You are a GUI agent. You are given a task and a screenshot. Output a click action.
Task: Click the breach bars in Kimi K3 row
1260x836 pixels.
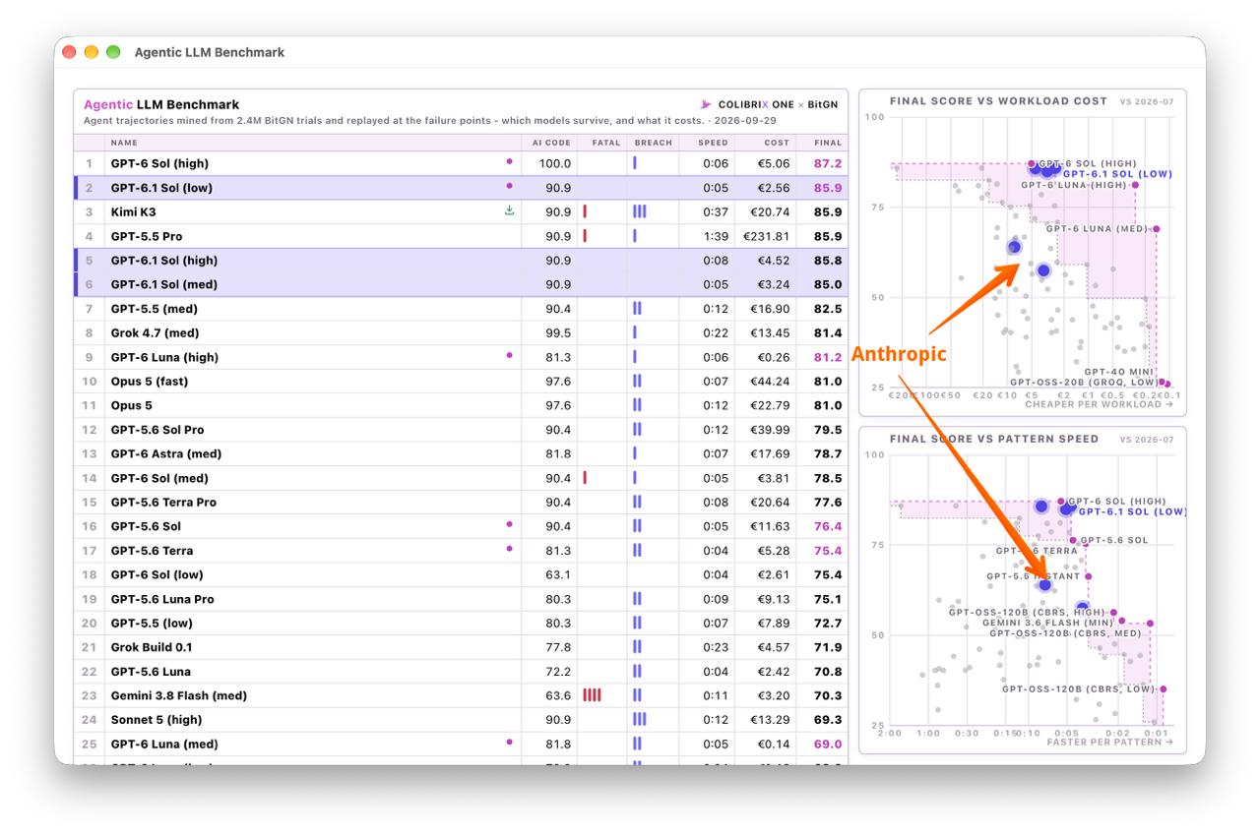(640, 211)
